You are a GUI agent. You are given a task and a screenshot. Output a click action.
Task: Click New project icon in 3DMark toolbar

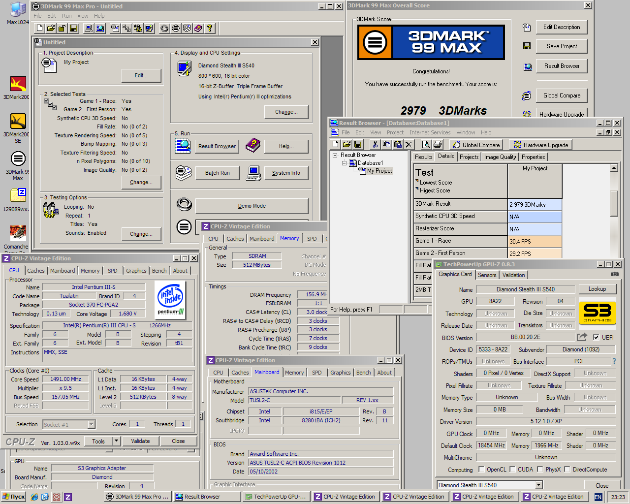pos(40,29)
